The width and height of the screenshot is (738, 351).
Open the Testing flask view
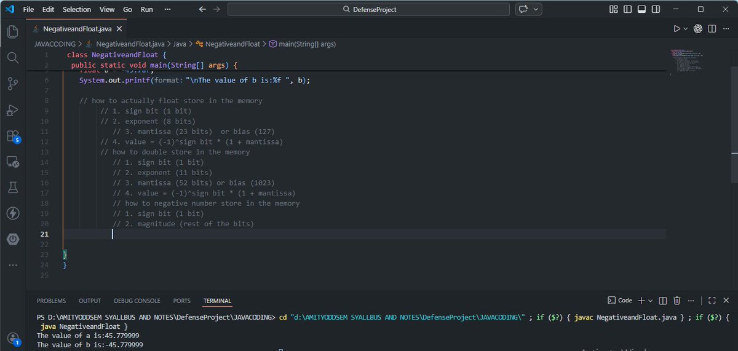click(x=13, y=187)
